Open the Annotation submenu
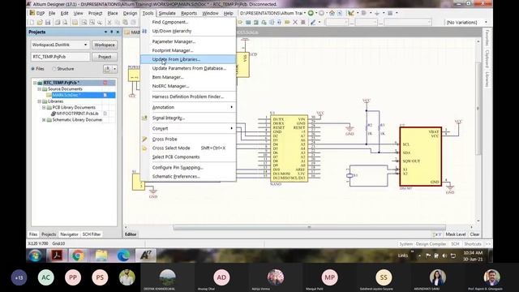This screenshot has width=519, height=292. coord(188,107)
